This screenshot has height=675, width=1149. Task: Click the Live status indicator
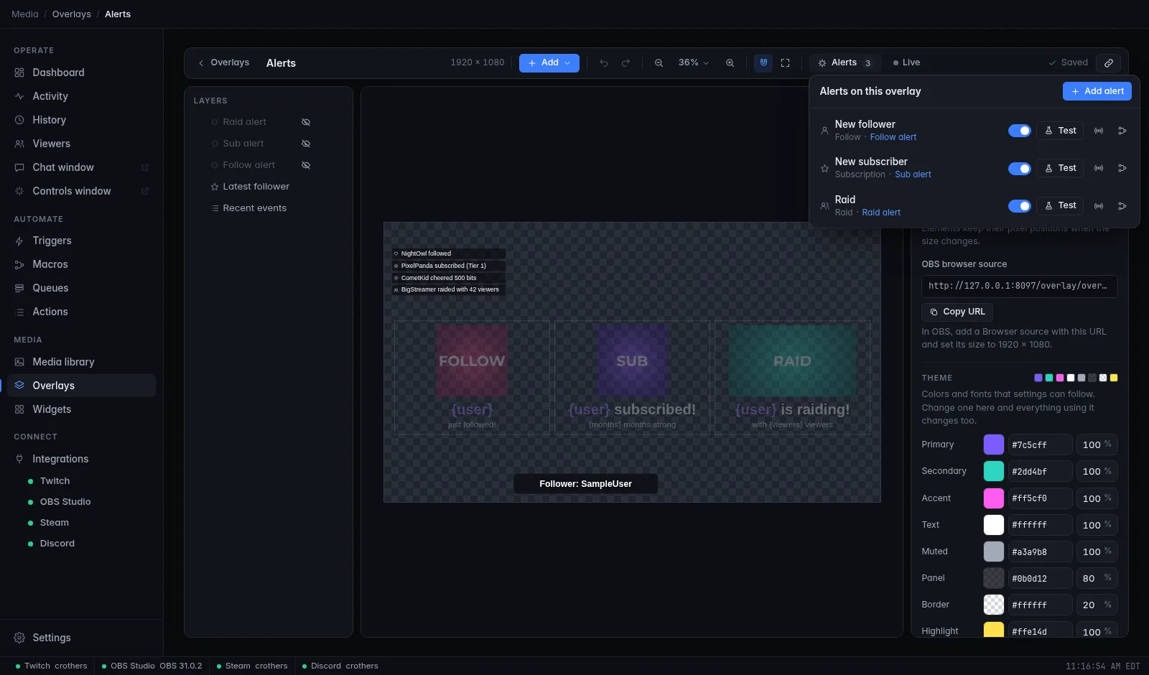906,63
